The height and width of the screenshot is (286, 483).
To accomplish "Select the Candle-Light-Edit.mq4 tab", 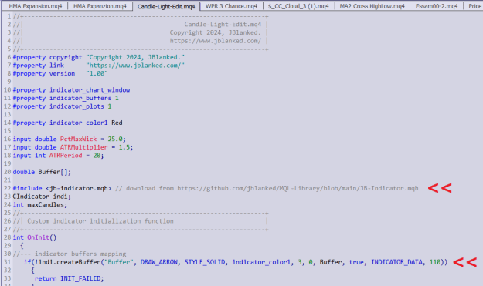I will pyautogui.click(x=166, y=6).
